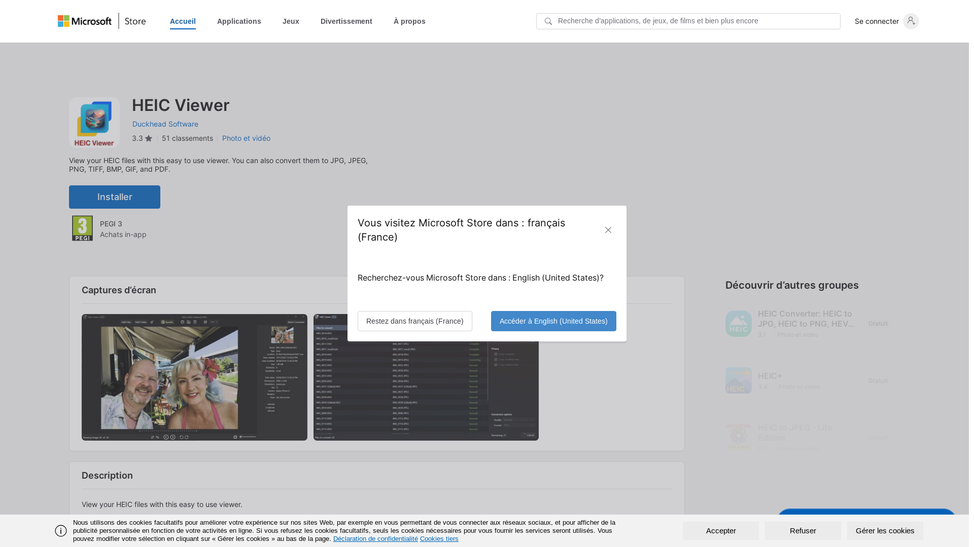View the 51 classements ratings
The image size is (974, 547).
tap(187, 138)
